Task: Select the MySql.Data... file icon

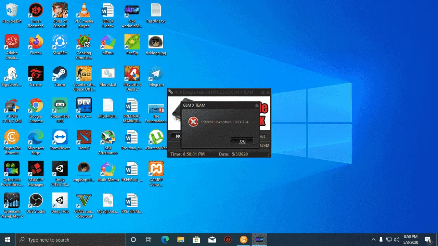Action: click(x=108, y=204)
